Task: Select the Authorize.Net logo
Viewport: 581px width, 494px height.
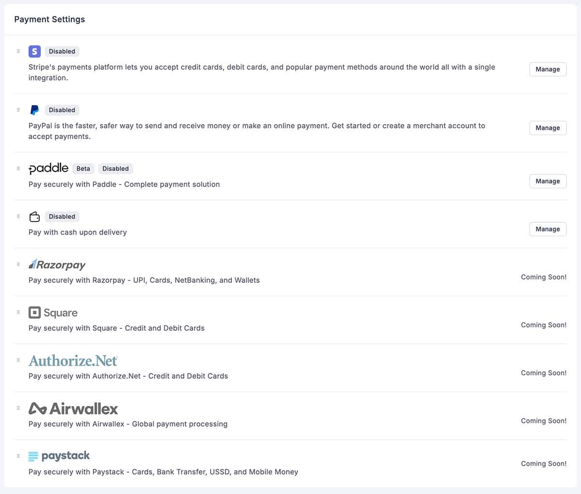Action: (x=73, y=360)
